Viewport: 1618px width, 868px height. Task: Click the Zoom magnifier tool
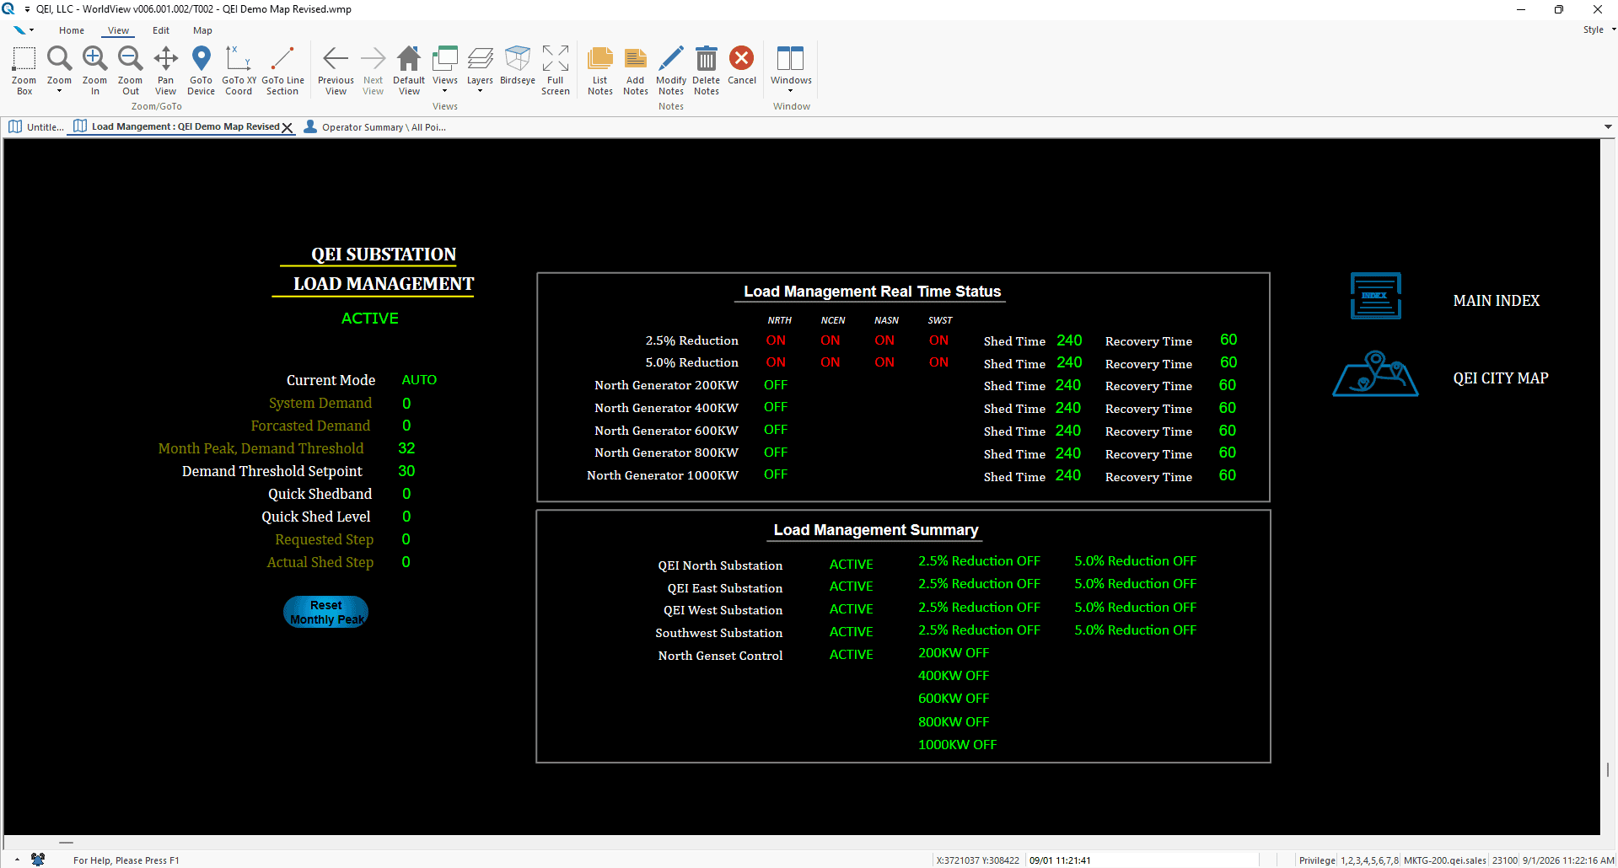[59, 58]
